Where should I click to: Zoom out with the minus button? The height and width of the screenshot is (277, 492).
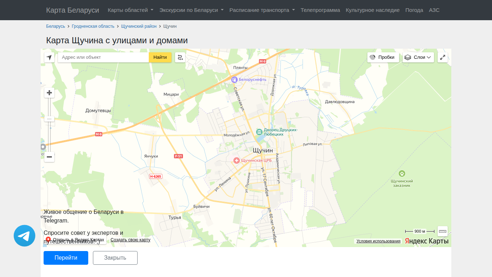[x=49, y=157]
